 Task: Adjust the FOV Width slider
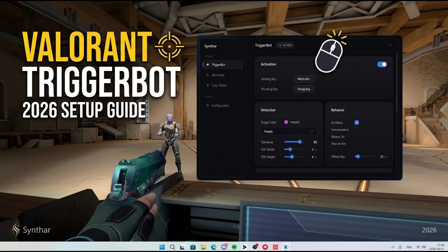click(294, 149)
